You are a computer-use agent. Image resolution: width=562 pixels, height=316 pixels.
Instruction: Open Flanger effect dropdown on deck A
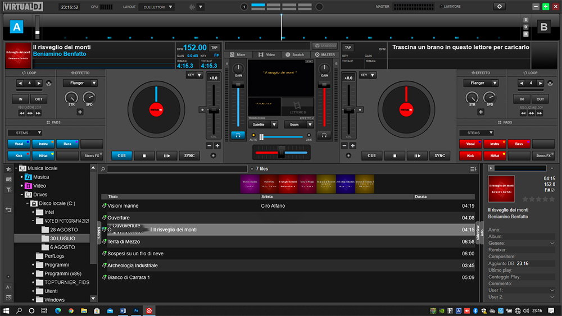tap(80, 83)
